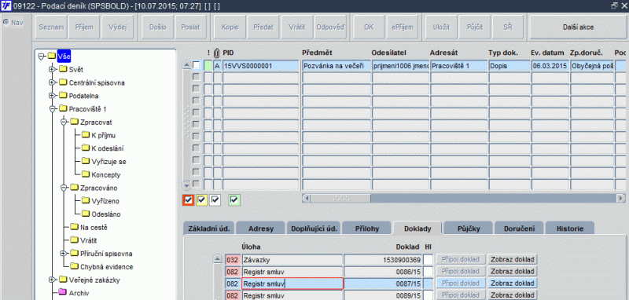This screenshot has width=629, height=300.
Task: Tick checkbox of row 15VVS0000001
Action: point(196,65)
